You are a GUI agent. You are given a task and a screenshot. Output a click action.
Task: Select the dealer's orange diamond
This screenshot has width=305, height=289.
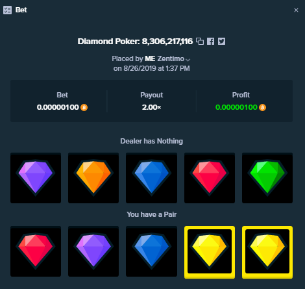pos(93,178)
